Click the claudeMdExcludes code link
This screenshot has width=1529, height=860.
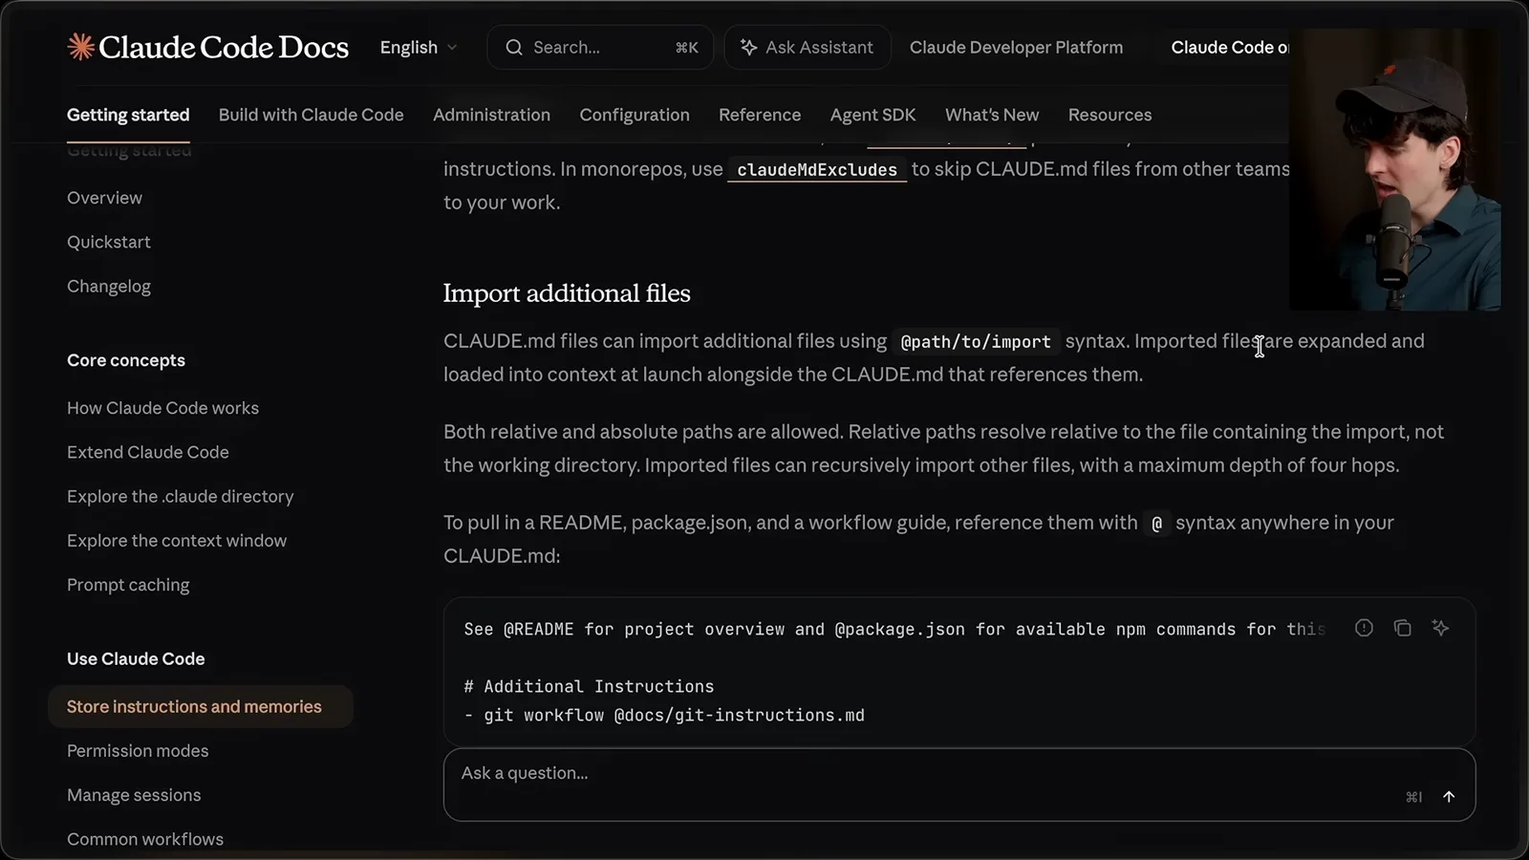click(x=817, y=169)
